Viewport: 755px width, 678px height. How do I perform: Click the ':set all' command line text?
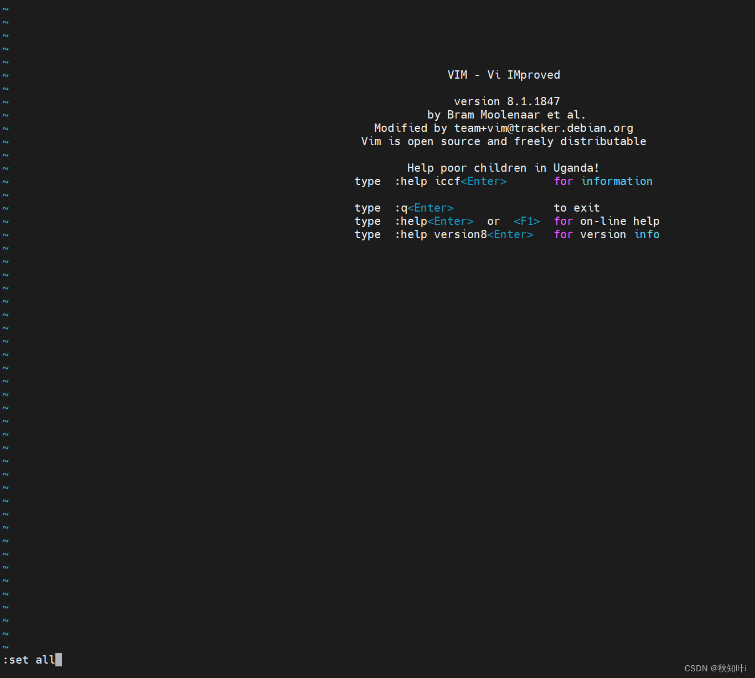click(x=29, y=660)
